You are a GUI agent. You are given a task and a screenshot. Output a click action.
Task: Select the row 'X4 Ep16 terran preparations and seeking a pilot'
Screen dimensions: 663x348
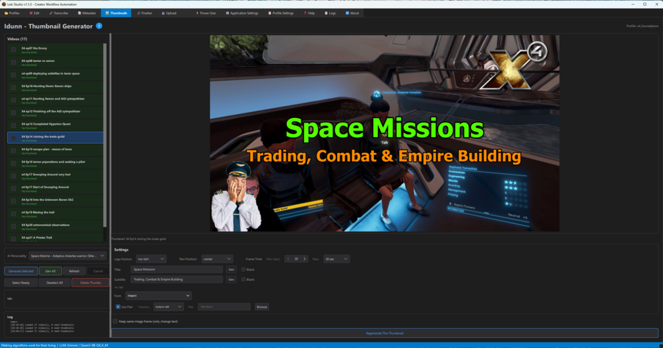(55, 163)
